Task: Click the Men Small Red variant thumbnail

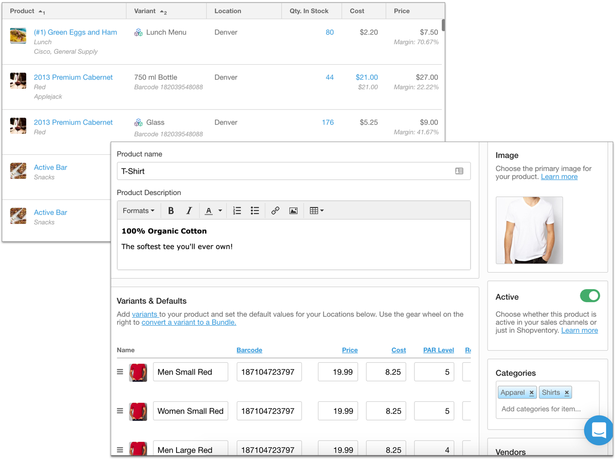Action: 138,372
